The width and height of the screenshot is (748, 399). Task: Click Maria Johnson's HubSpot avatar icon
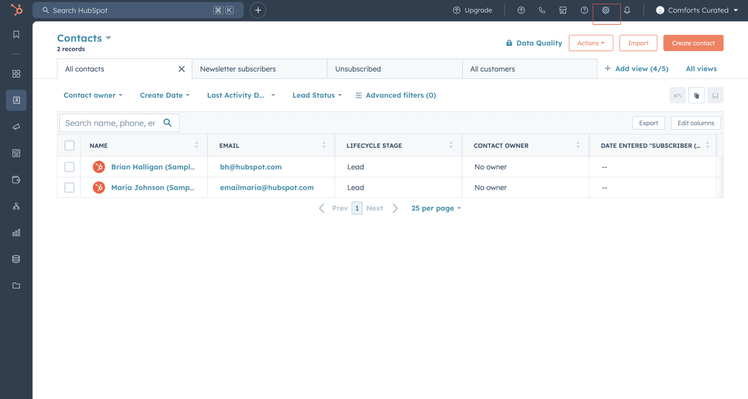coord(99,188)
